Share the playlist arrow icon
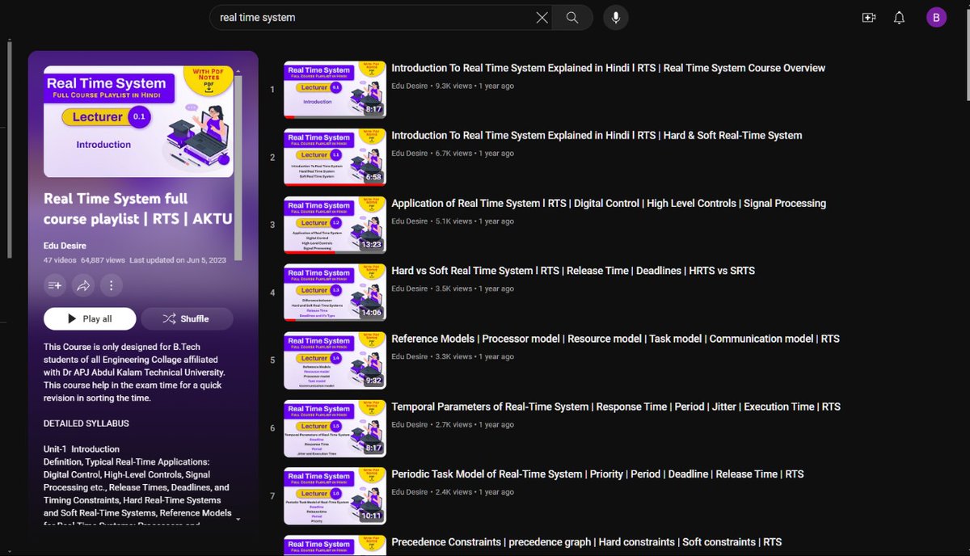This screenshot has height=556, width=970. tap(83, 284)
